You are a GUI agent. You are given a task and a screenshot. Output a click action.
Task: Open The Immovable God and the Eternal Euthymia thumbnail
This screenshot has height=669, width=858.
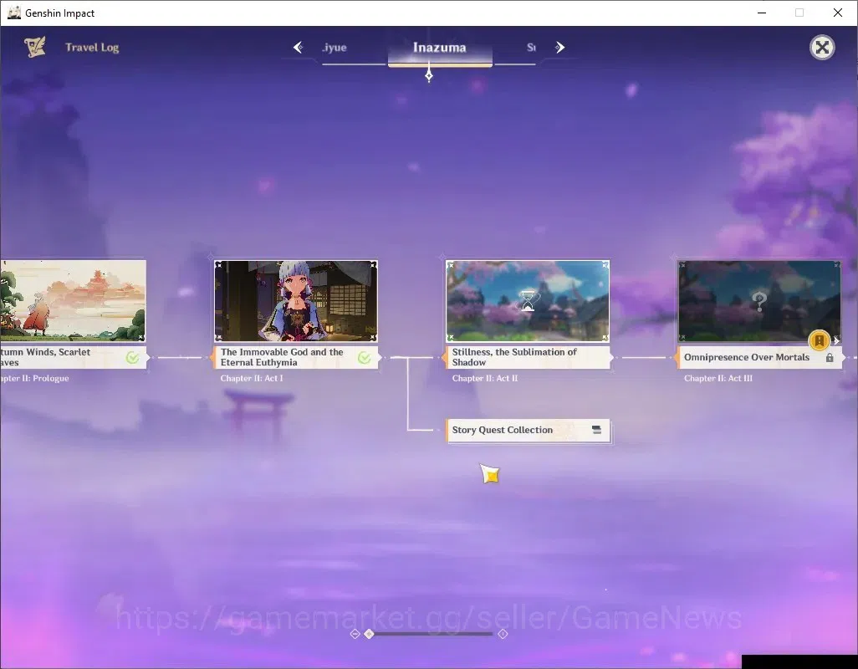[x=296, y=301]
